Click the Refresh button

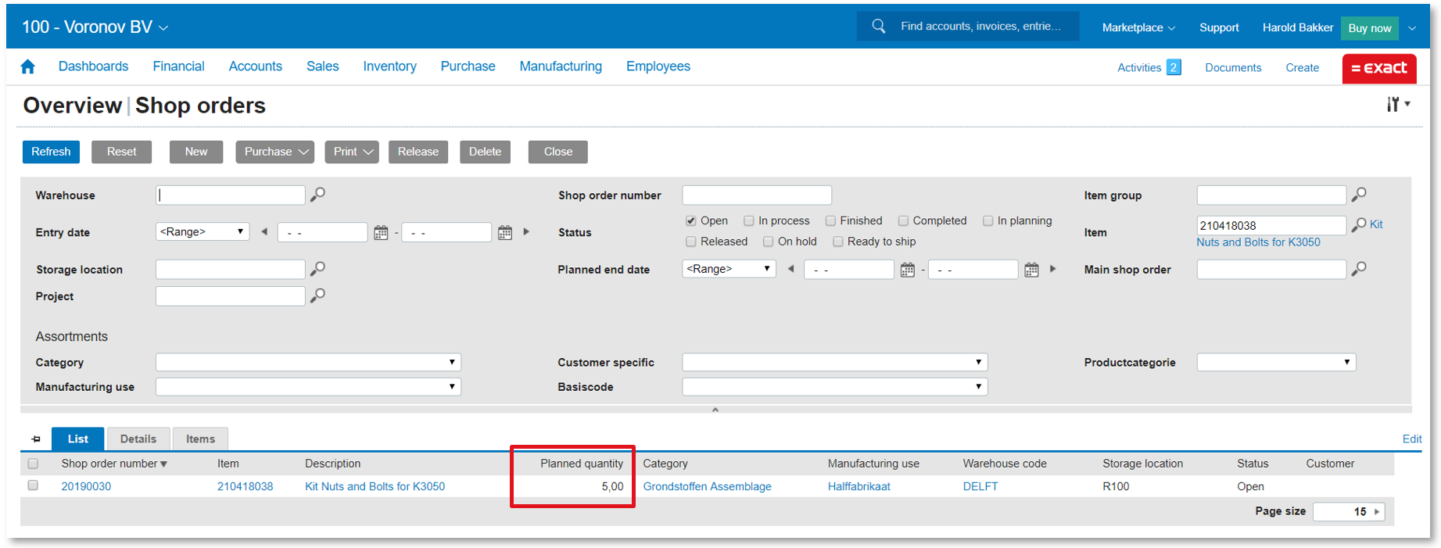point(51,152)
